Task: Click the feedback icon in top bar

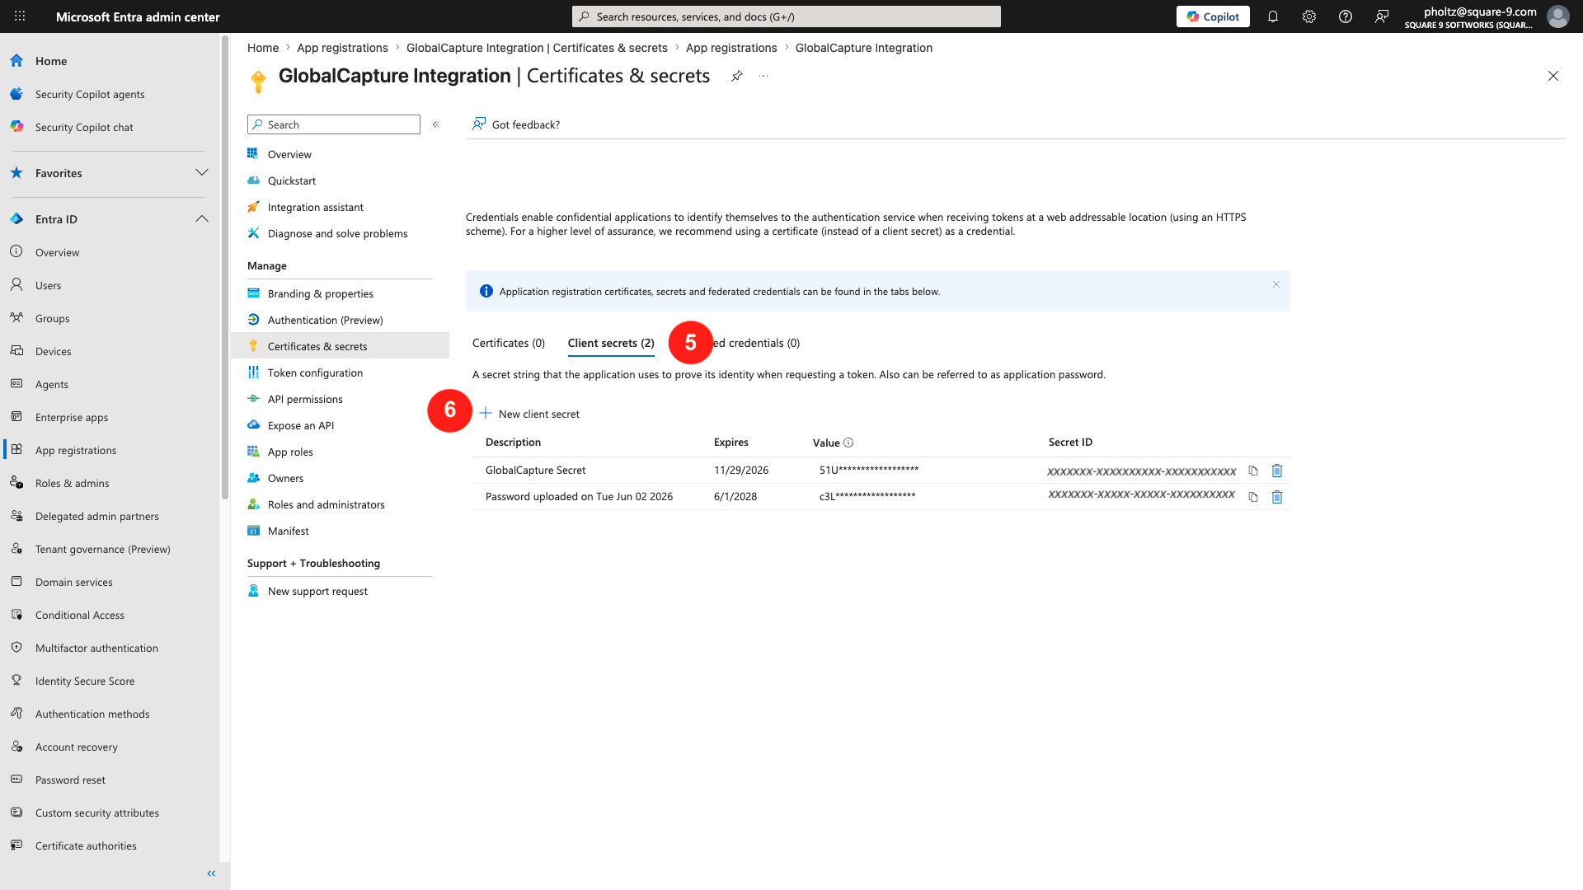Action: click(x=1382, y=16)
